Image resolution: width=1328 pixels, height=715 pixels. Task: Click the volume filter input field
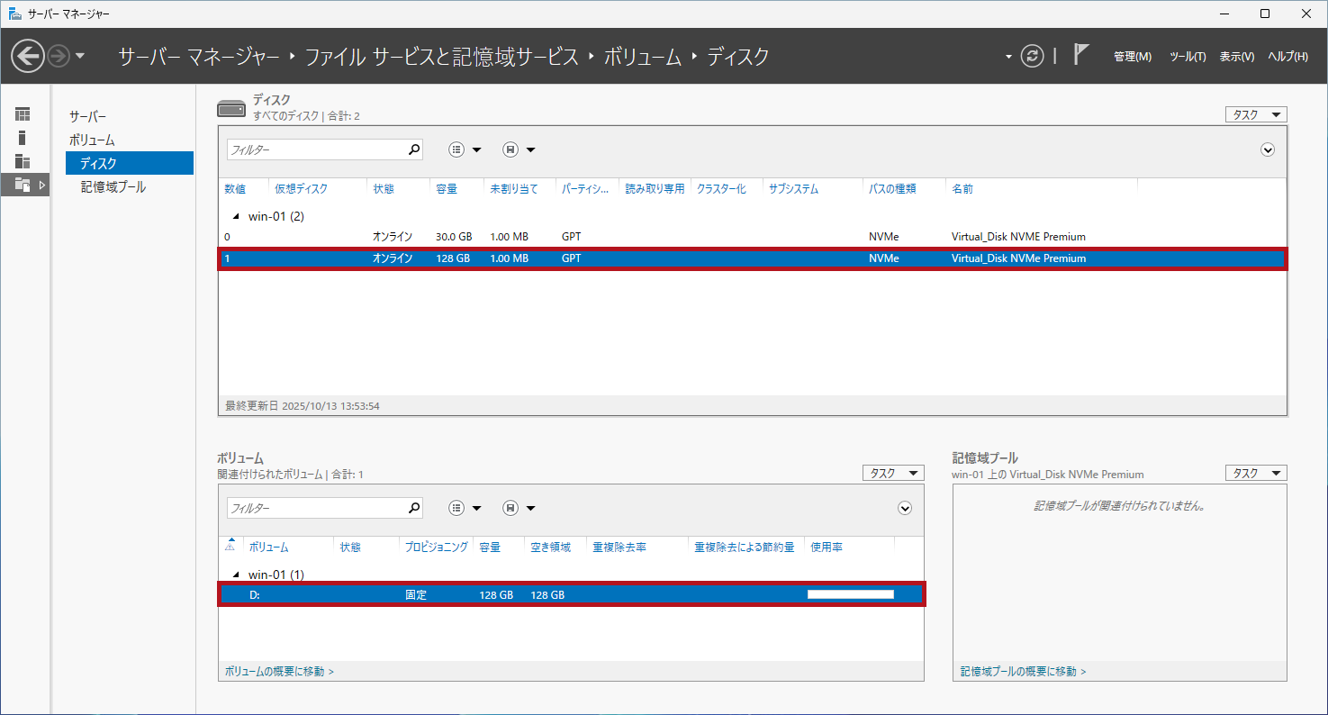coord(315,509)
